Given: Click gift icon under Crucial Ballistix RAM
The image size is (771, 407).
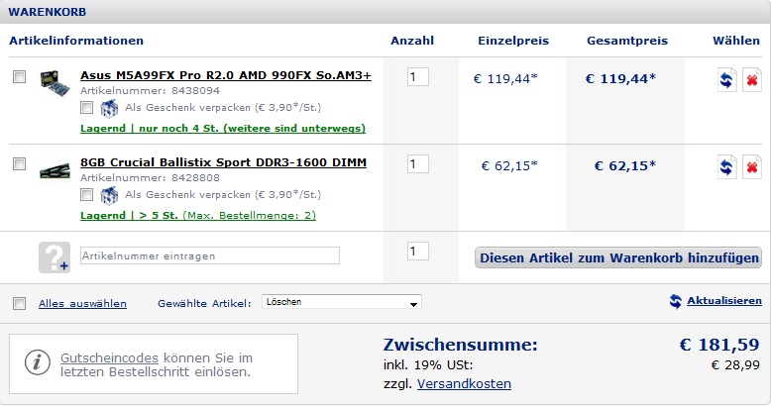Looking at the screenshot, I should (x=109, y=195).
